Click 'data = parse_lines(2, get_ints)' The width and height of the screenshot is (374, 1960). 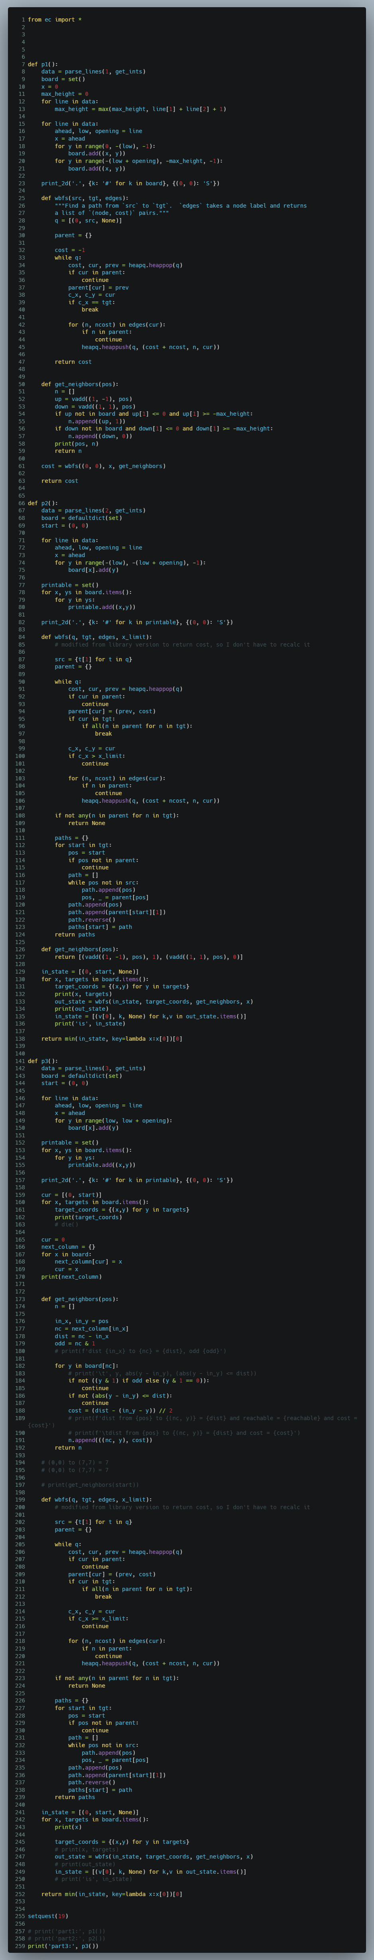93,511
